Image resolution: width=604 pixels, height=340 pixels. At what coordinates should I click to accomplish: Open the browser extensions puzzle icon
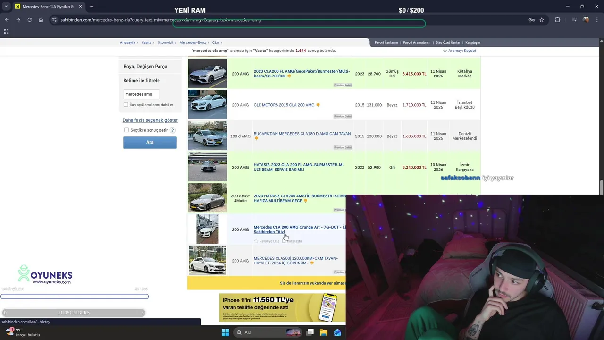click(558, 20)
